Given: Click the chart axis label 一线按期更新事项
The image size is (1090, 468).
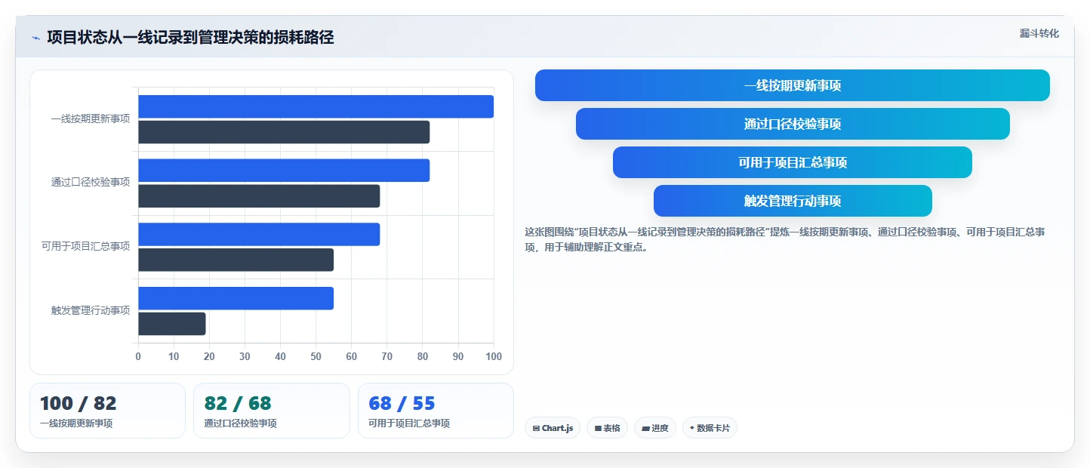Looking at the screenshot, I should point(91,119).
